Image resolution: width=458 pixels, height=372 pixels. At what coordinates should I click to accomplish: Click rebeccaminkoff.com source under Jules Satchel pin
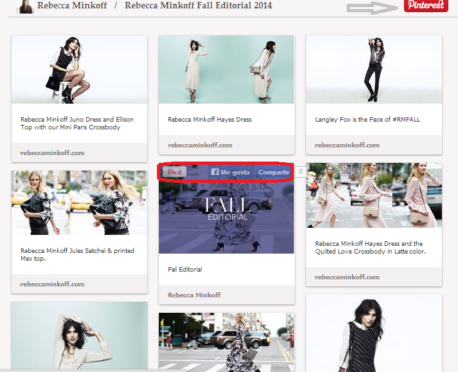tap(52, 284)
